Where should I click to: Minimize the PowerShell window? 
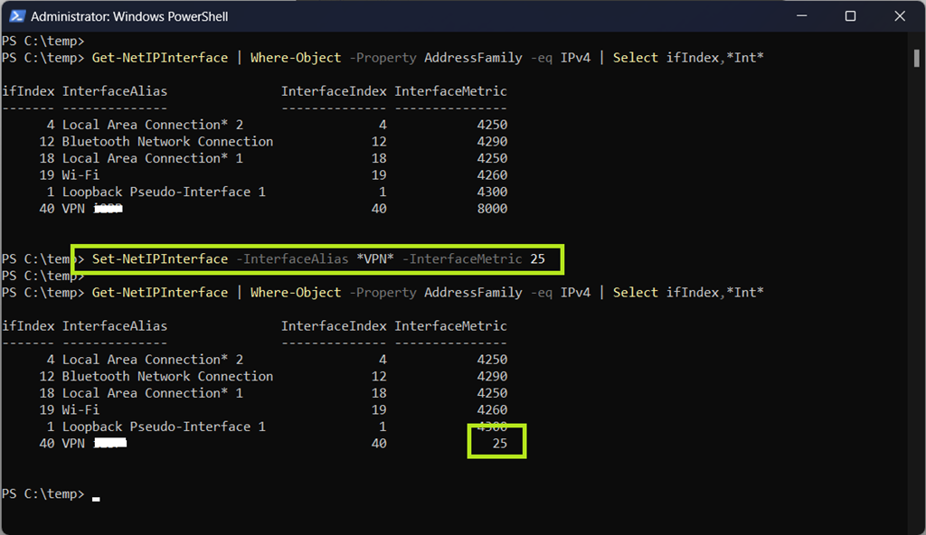click(x=808, y=16)
